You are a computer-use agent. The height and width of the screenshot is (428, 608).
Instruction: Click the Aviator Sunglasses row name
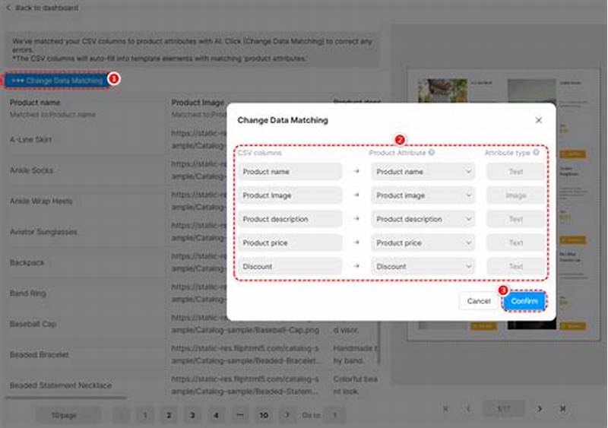pos(43,232)
